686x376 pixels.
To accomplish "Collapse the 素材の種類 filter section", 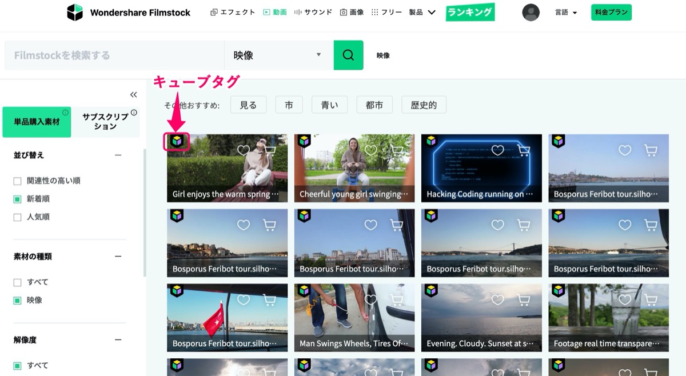I will (118, 257).
